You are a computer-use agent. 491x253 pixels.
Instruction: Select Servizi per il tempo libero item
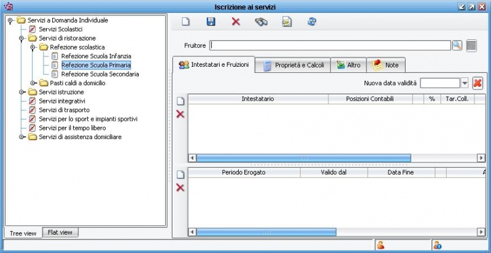(72, 128)
